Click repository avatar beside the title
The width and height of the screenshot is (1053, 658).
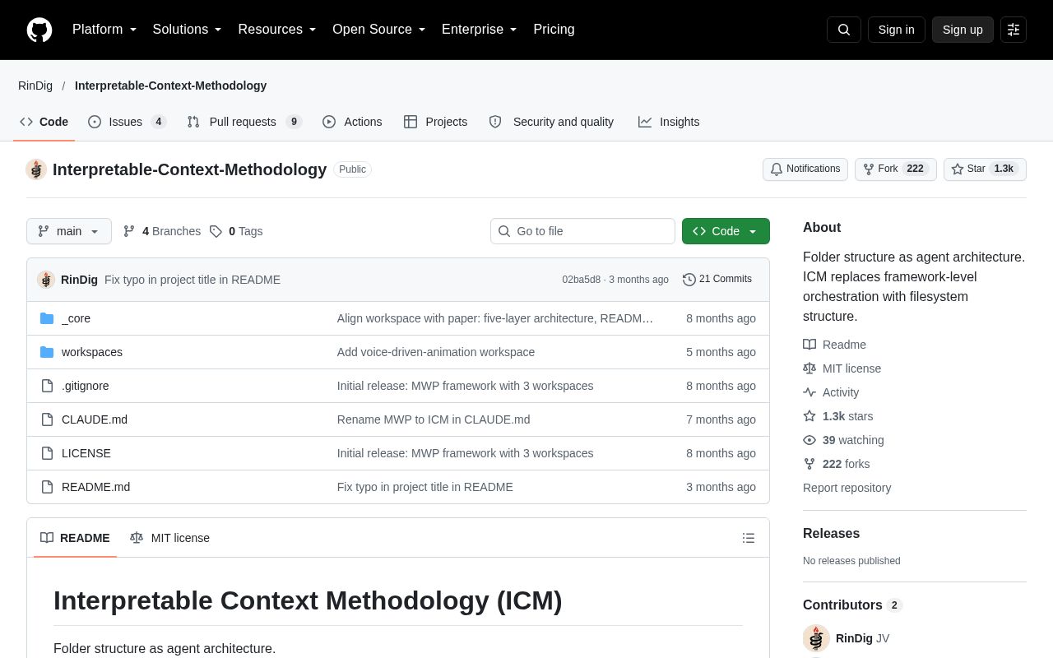pyautogui.click(x=36, y=169)
